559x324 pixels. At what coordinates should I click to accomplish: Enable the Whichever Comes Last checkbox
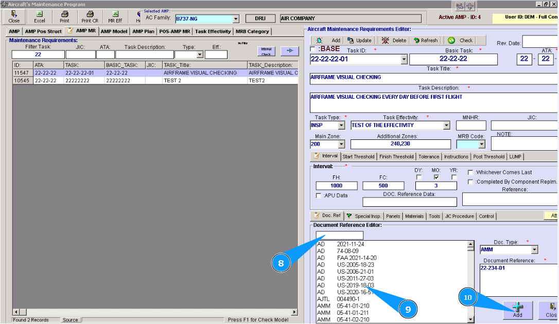470,172
